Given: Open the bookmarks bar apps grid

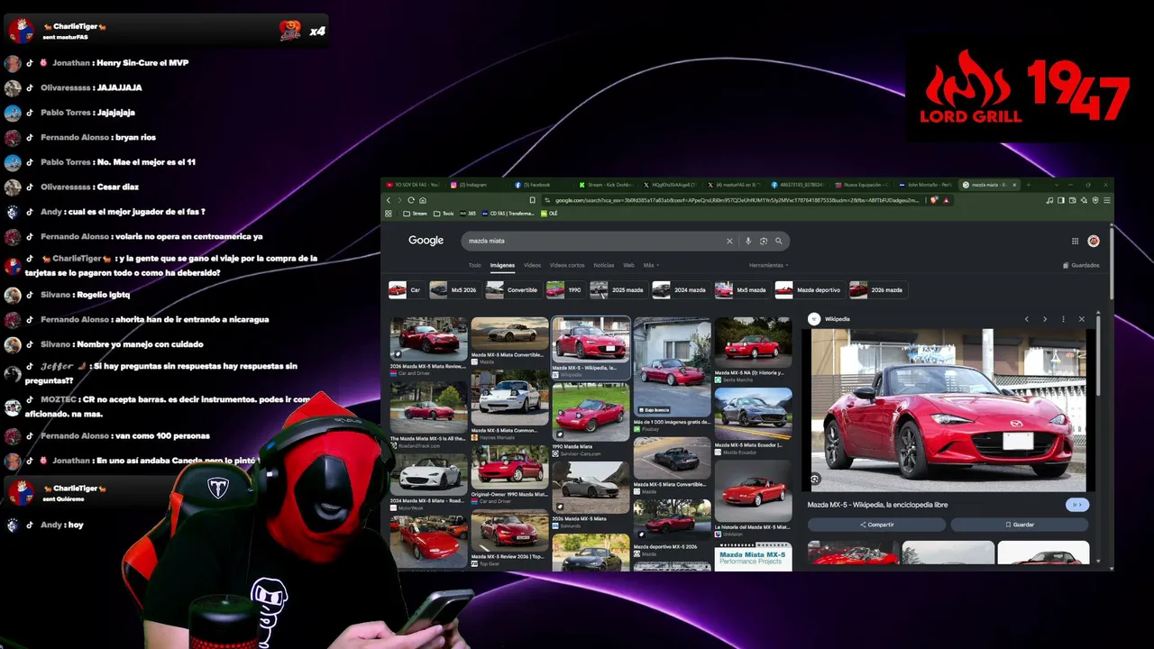Looking at the screenshot, I should [x=389, y=214].
